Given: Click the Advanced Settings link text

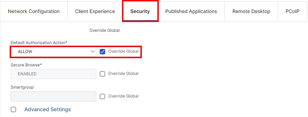Looking at the screenshot, I should (x=47, y=110).
